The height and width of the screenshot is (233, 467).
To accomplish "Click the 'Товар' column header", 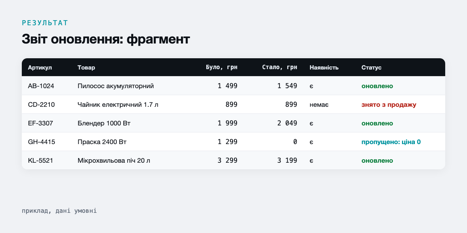I will 86,68.
